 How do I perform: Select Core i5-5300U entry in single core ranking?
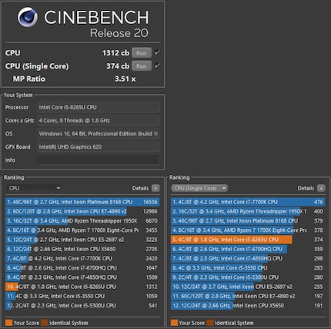coord(248,277)
